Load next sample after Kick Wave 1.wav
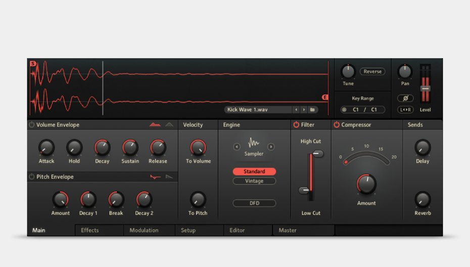This screenshot has height=267, width=470. point(304,109)
